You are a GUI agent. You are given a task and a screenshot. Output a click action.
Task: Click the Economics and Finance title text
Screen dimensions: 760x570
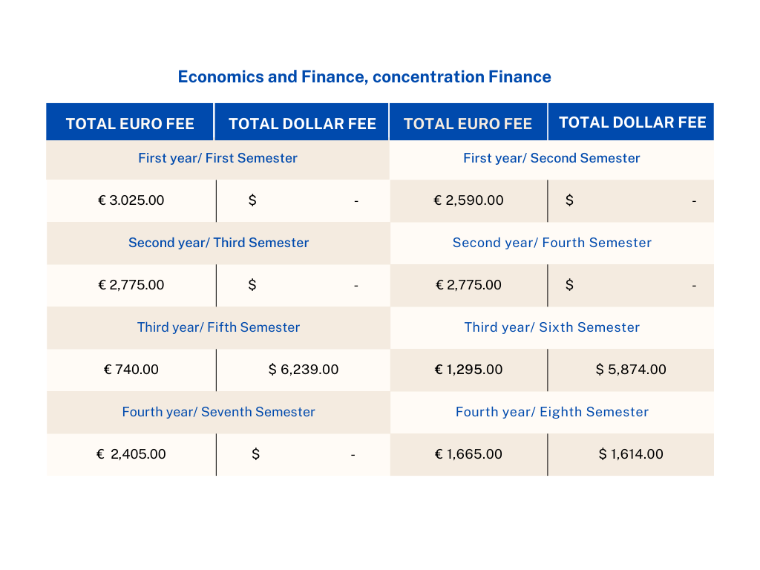[364, 76]
